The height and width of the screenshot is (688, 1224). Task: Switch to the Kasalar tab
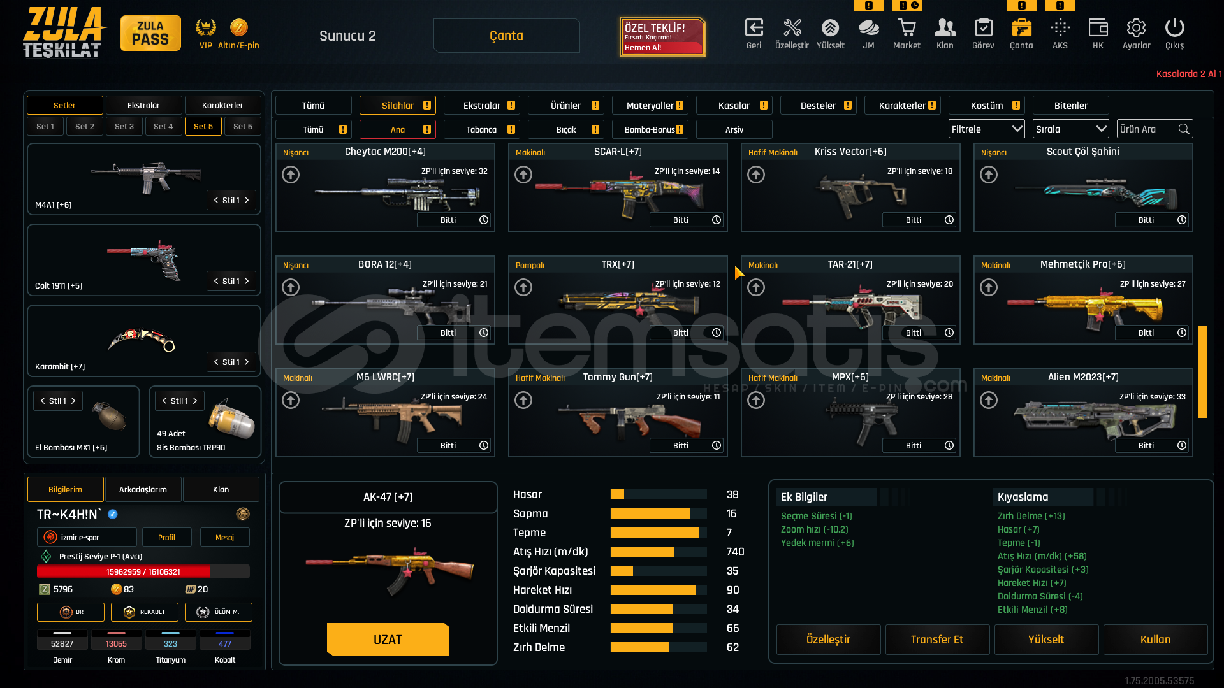pos(734,105)
